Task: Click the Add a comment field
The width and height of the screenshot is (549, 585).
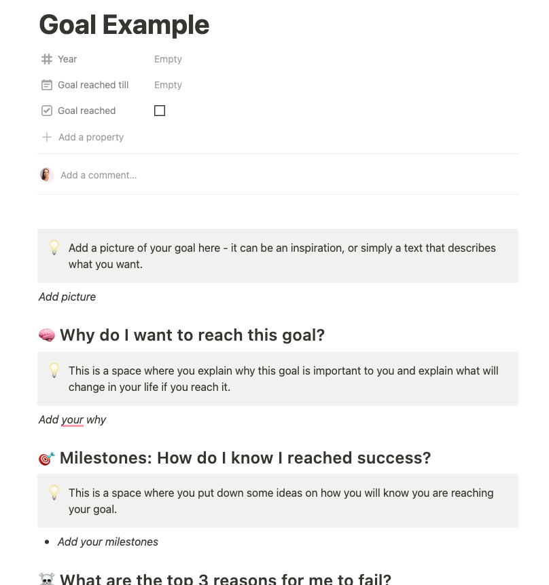Action: click(99, 175)
